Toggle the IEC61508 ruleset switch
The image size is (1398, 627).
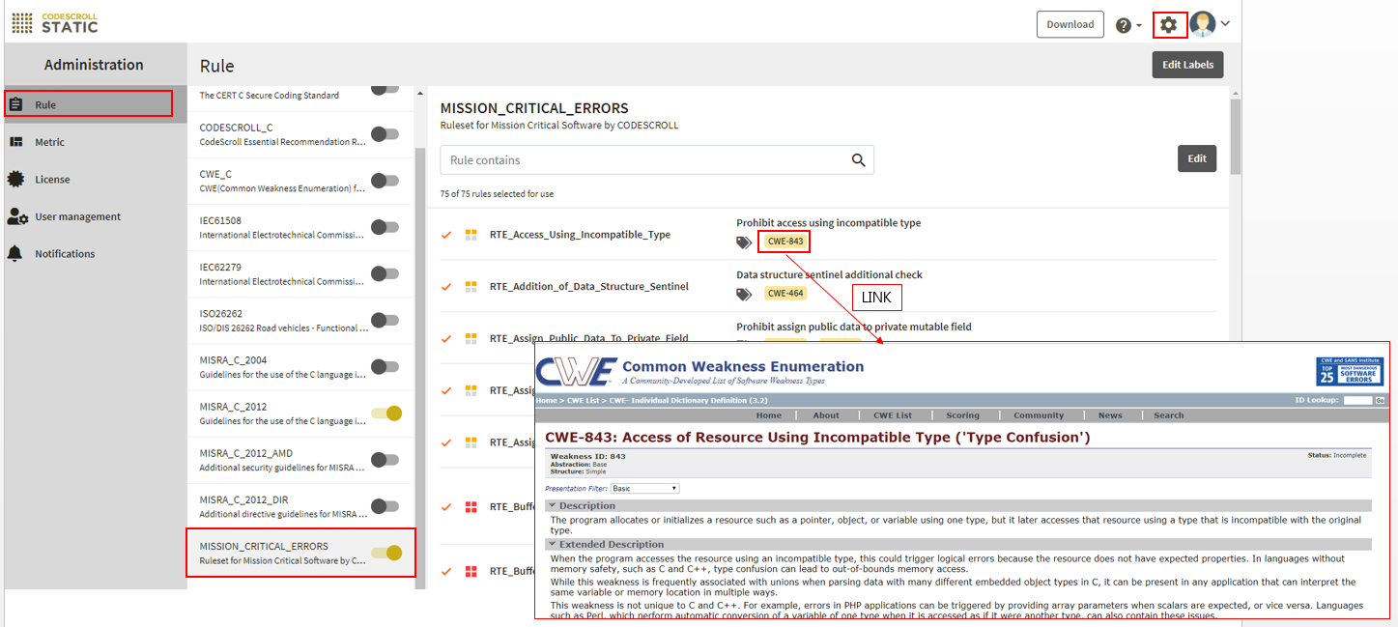tap(385, 227)
